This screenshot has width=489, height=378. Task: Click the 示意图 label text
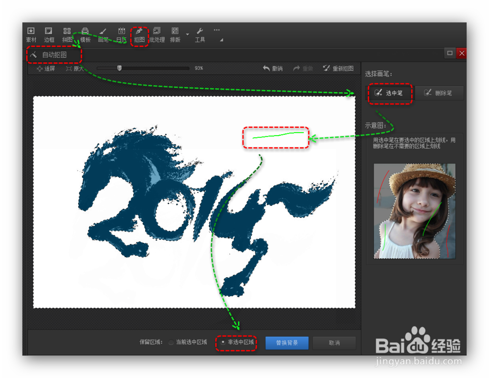376,125
